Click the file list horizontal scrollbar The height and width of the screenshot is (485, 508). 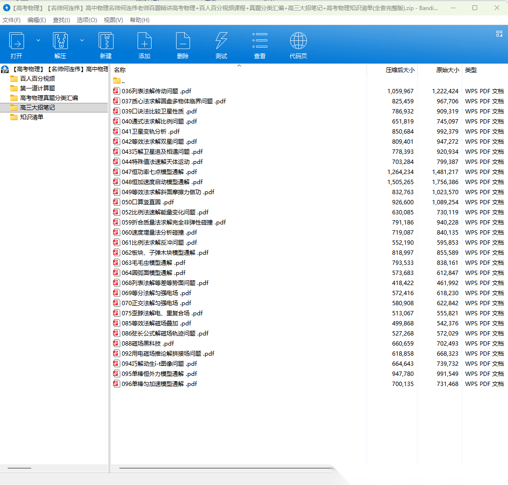click(x=225, y=468)
